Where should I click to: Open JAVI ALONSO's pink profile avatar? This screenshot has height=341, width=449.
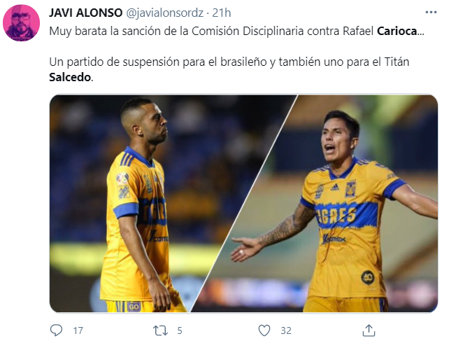coord(21,23)
